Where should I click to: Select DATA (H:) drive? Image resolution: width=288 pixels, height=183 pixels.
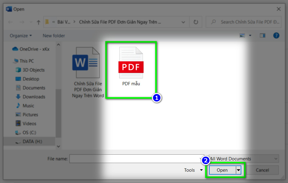[29, 142]
